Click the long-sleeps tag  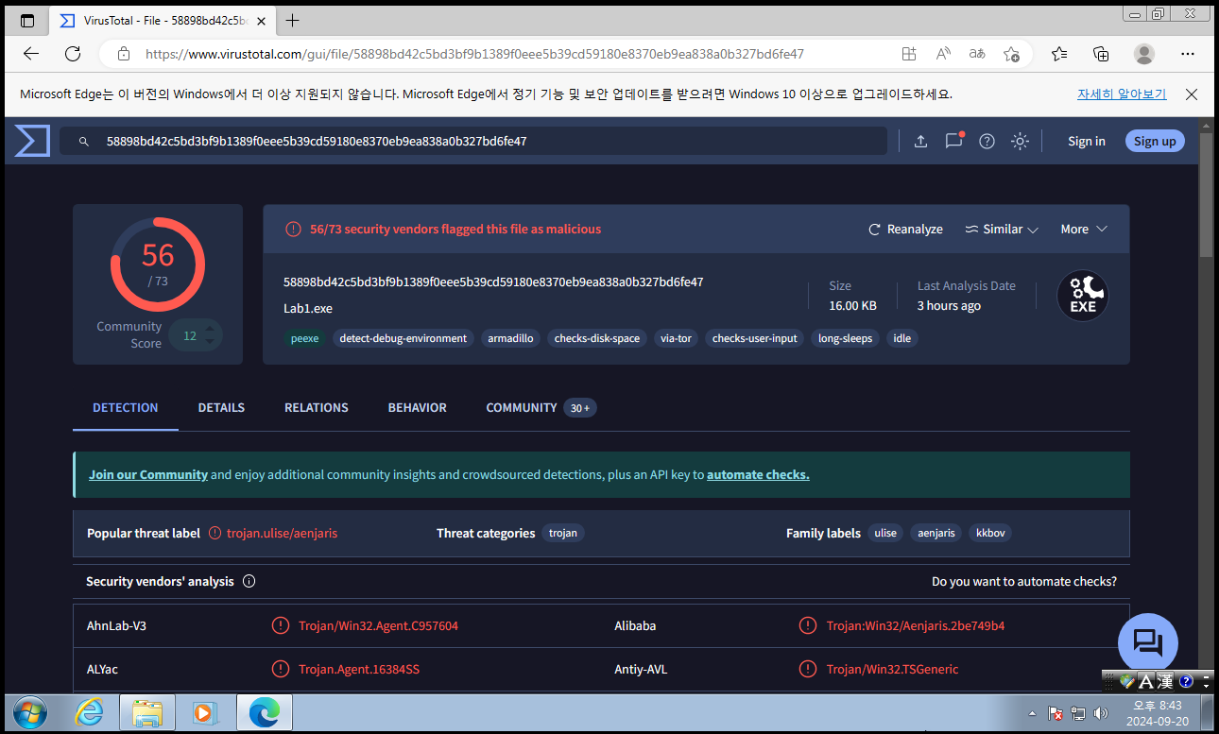pos(846,338)
